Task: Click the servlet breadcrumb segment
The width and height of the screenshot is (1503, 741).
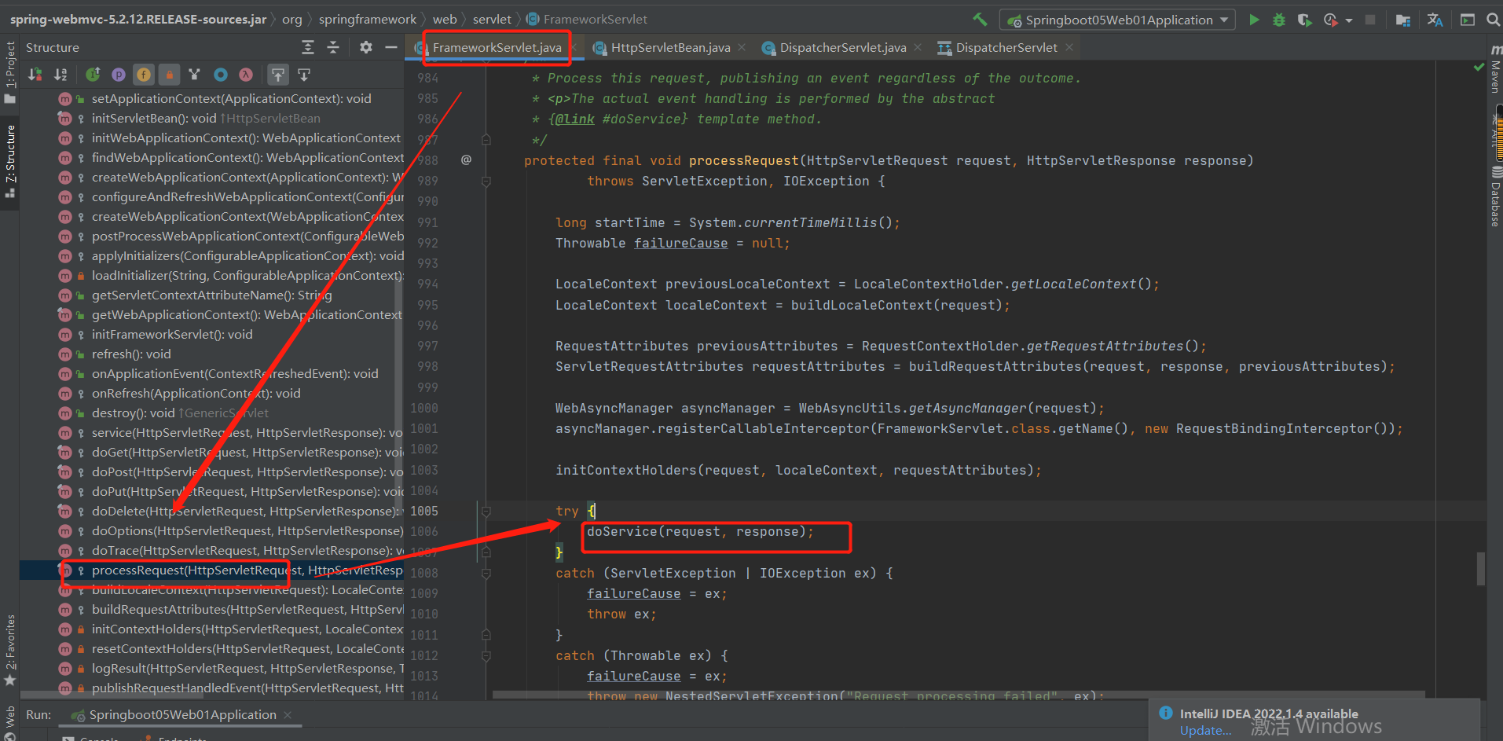Action: (492, 20)
